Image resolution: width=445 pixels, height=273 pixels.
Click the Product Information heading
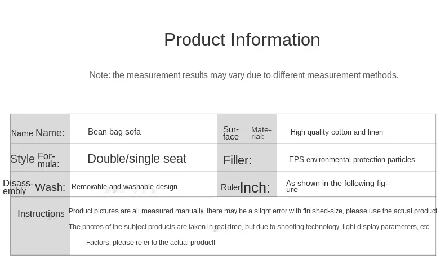click(242, 39)
